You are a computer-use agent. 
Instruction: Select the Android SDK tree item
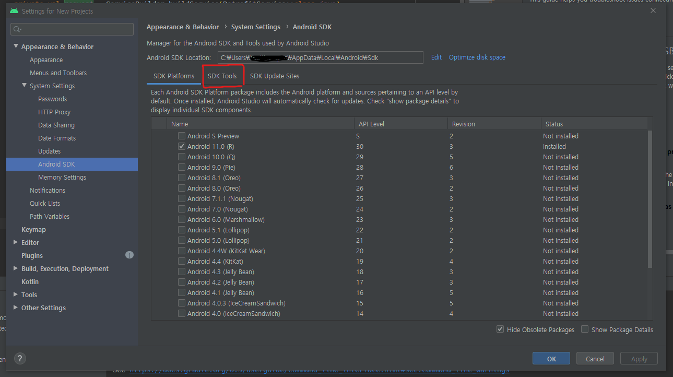[x=72, y=164]
